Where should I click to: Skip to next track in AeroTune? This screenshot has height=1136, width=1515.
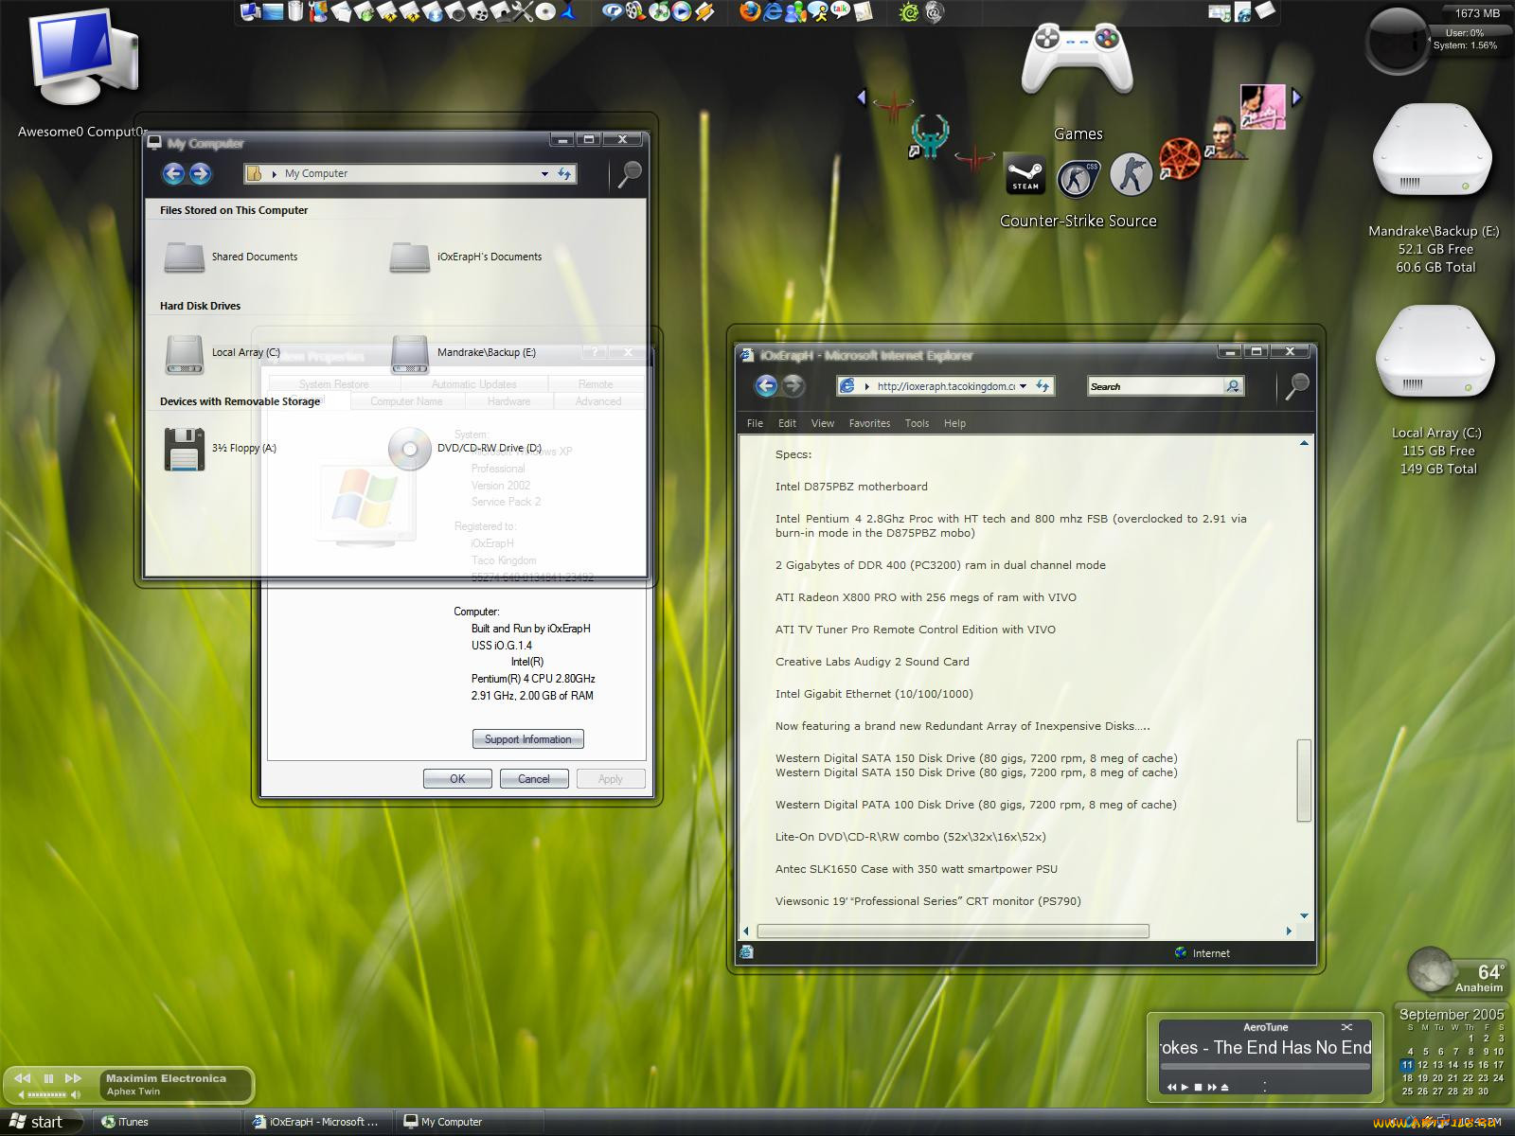tap(1212, 1087)
